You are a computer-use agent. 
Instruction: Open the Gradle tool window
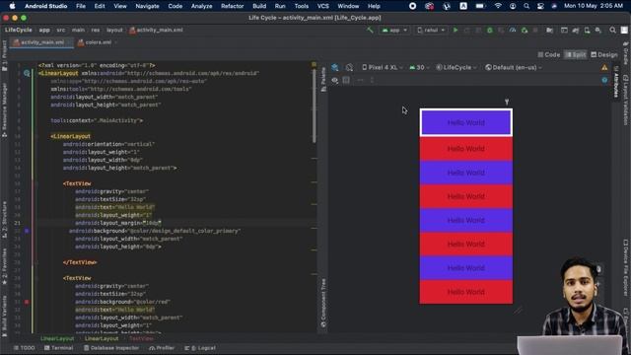(x=626, y=53)
